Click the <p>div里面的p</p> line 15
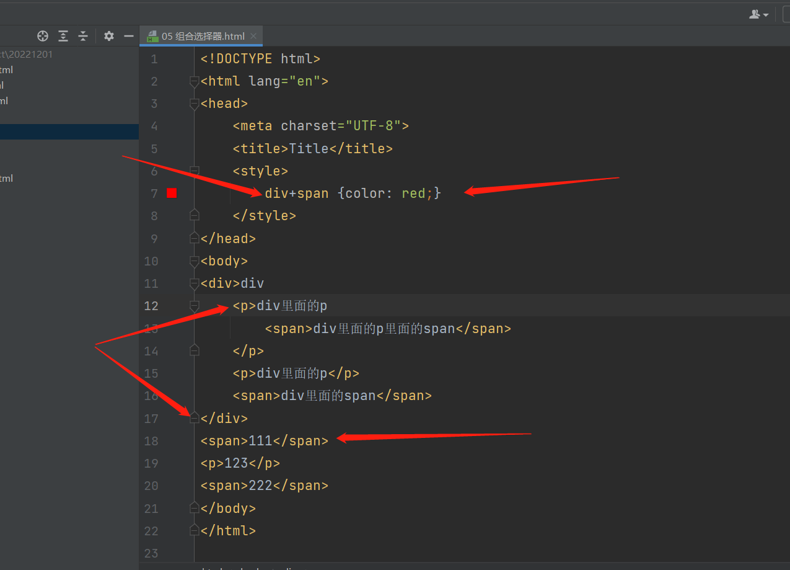790x570 pixels. coord(296,373)
